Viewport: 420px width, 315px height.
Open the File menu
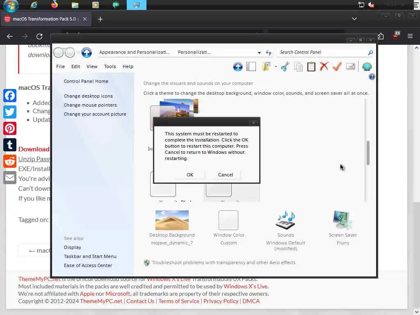(x=61, y=66)
